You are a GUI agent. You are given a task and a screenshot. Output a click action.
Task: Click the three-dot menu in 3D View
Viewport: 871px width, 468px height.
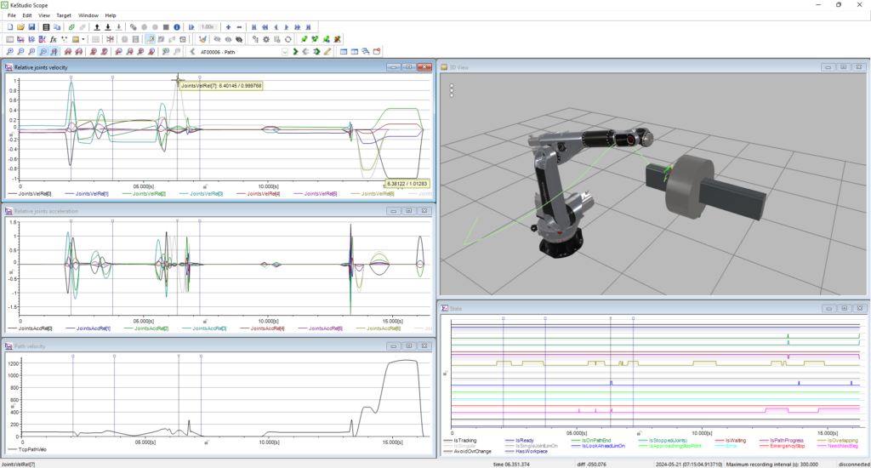pyautogui.click(x=452, y=90)
